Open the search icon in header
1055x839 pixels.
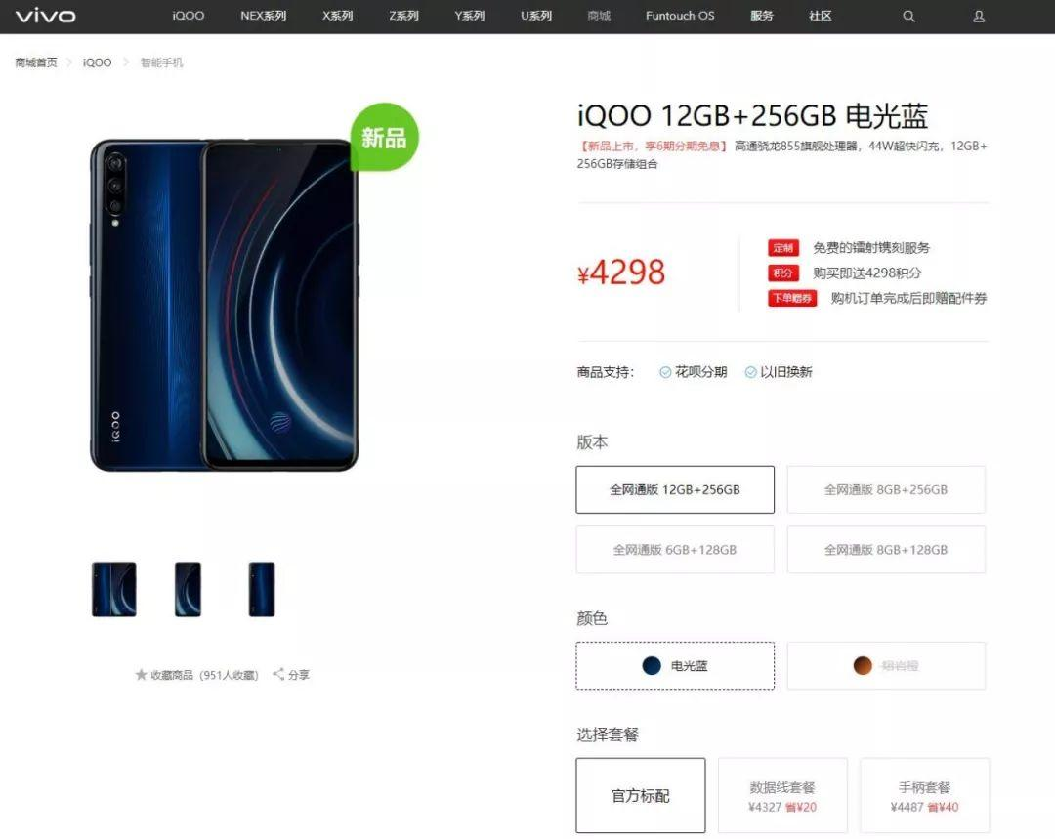click(x=908, y=17)
